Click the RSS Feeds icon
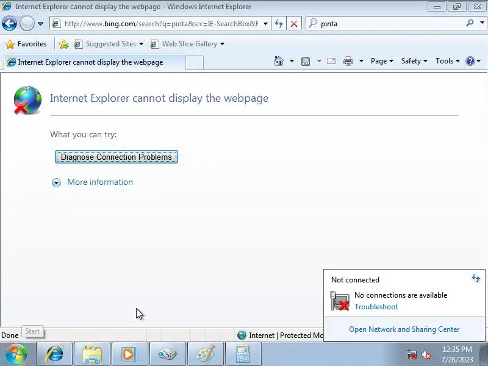 click(306, 62)
